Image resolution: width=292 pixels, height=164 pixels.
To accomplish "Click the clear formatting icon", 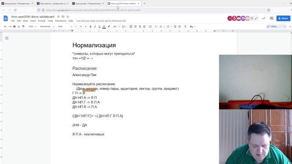I will (x=185, y=26).
